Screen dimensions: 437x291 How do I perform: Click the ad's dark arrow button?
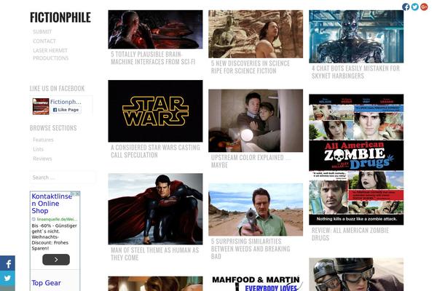(56, 260)
